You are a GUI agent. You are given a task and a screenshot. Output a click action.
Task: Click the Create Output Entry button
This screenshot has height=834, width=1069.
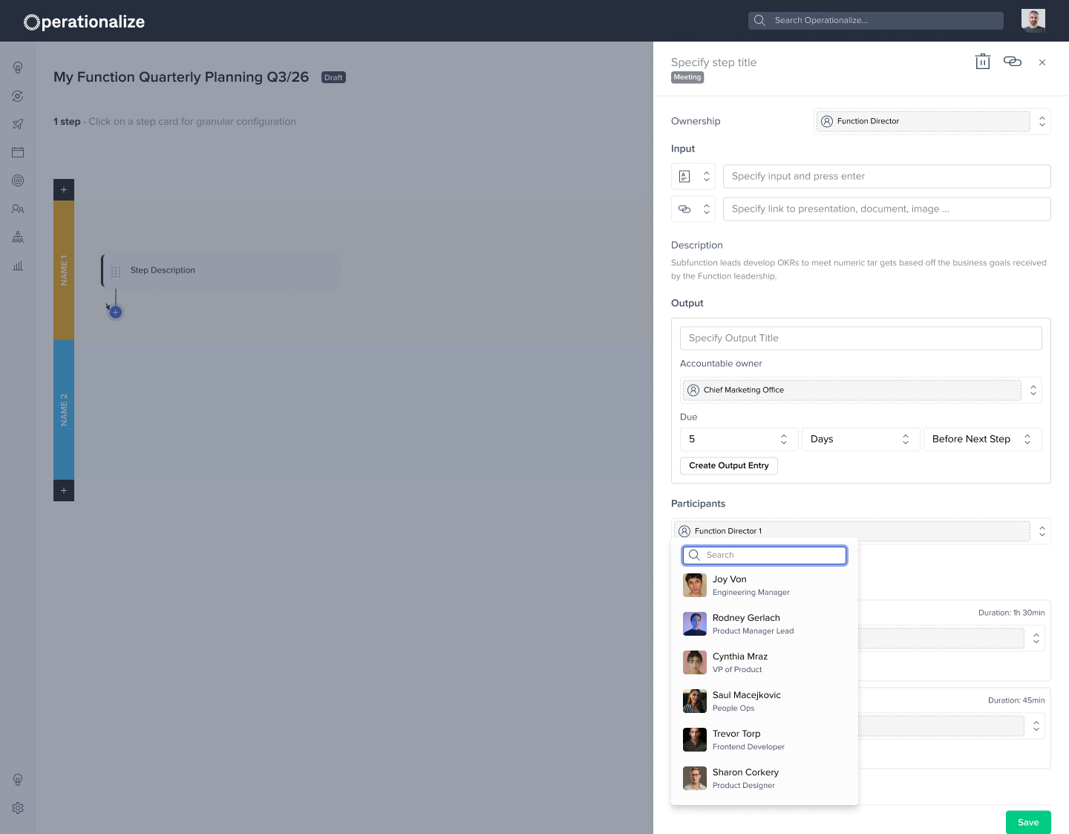pos(729,466)
